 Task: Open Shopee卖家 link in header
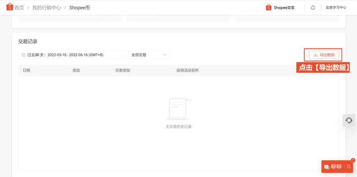pos(284,8)
